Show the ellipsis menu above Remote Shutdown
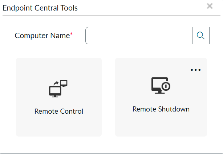Viewport: 223px width, 154px height. (x=195, y=70)
